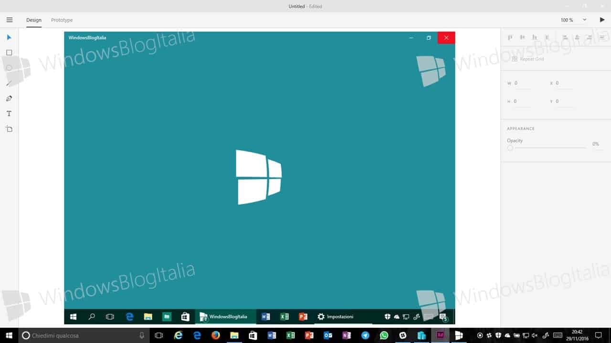Viewport: 611px width, 343px height.
Task: Click the H height input field
Action: click(x=523, y=101)
